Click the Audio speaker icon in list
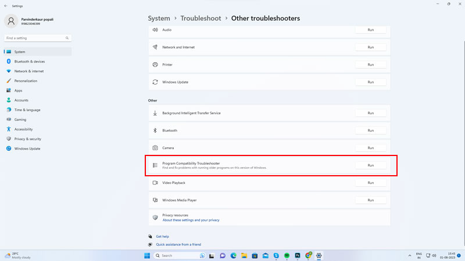The height and width of the screenshot is (261, 465). tap(155, 30)
